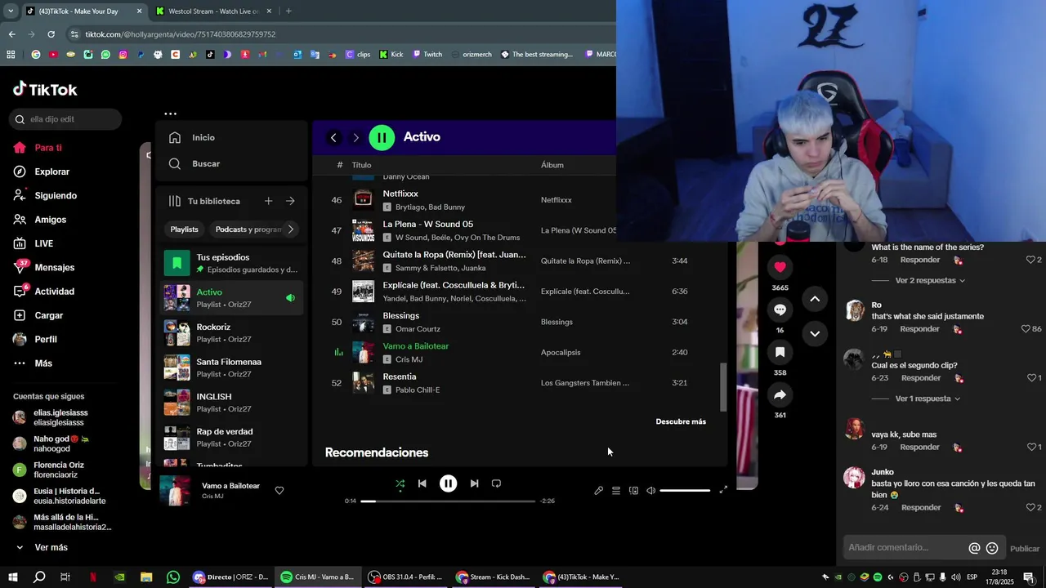Image resolution: width=1046 pixels, height=588 pixels.
Task: Like the TikTok video heart
Action: [780, 266]
